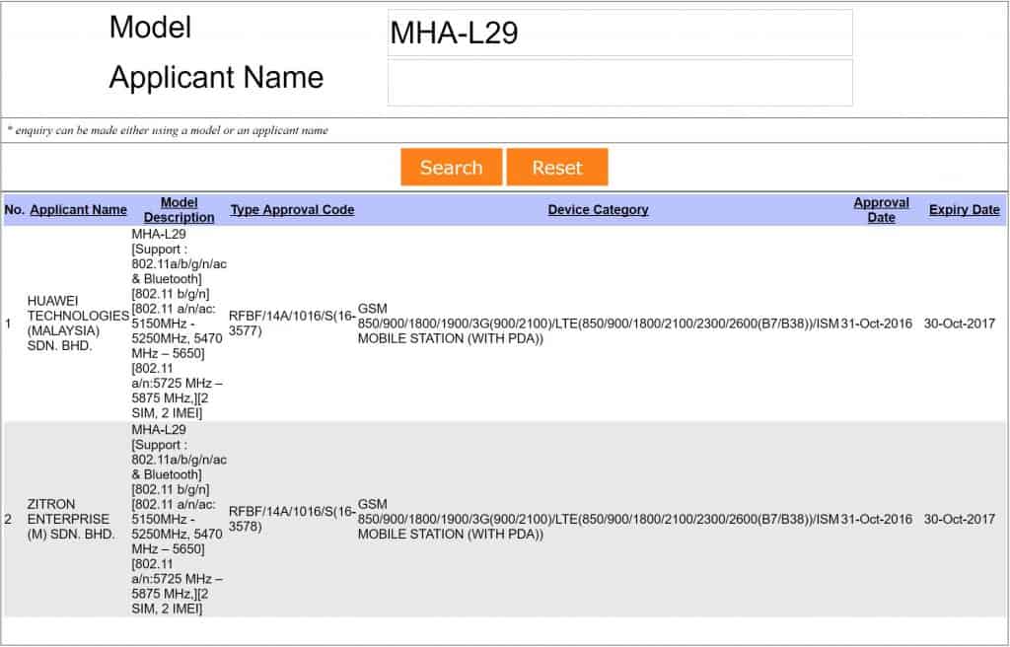Click the Model input field containing MHA-L29
Image resolution: width=1010 pixels, height=647 pixels.
tap(619, 33)
